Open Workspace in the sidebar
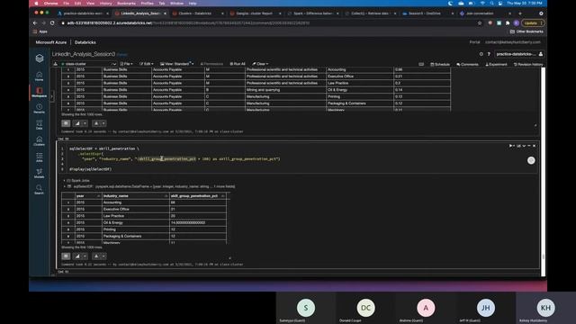Viewport: 576px width, 324px height. coord(40,92)
